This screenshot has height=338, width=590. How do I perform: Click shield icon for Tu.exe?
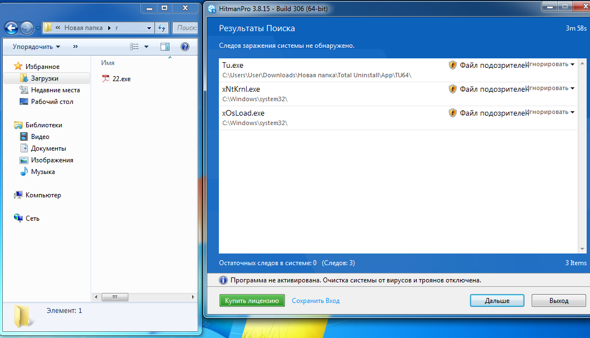tap(453, 65)
